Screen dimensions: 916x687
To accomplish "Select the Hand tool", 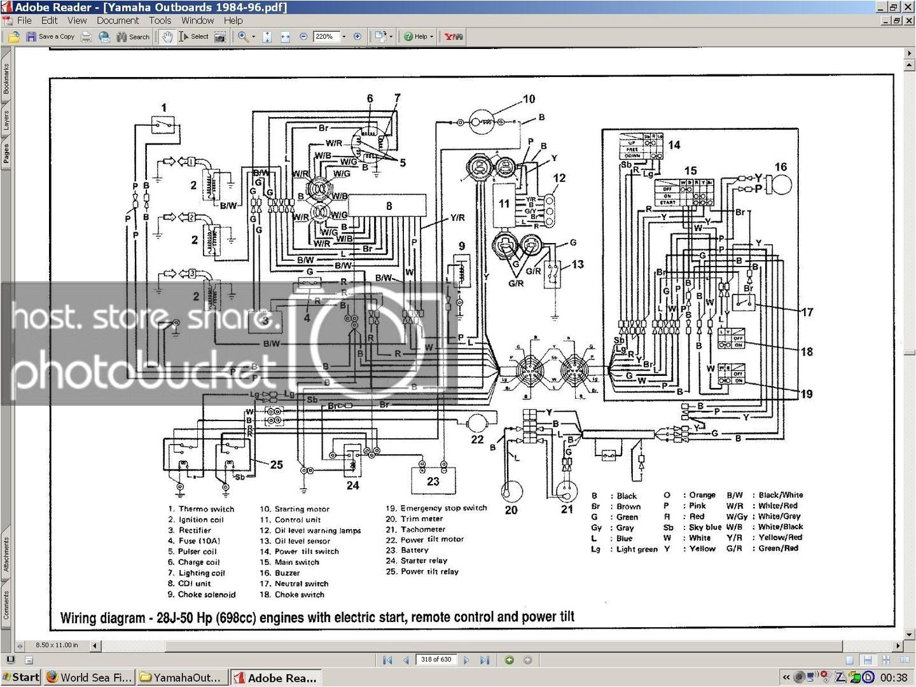I will pyautogui.click(x=167, y=36).
